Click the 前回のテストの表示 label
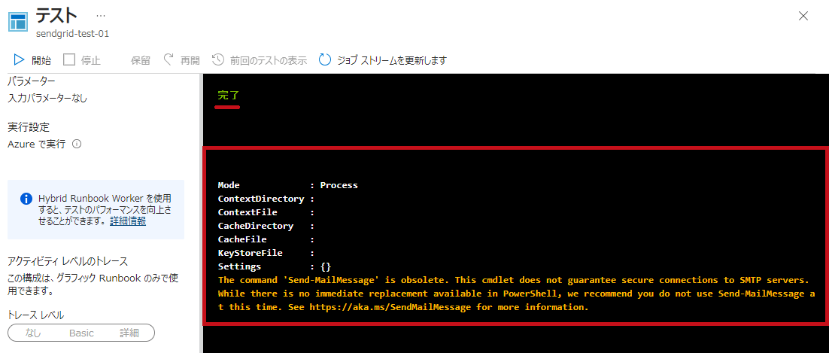The width and height of the screenshot is (829, 353). click(x=268, y=60)
